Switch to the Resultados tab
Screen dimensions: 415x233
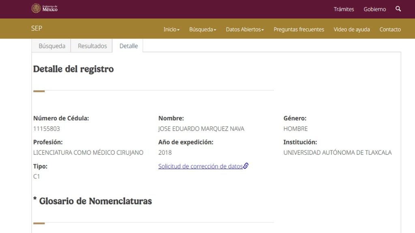pyautogui.click(x=92, y=46)
